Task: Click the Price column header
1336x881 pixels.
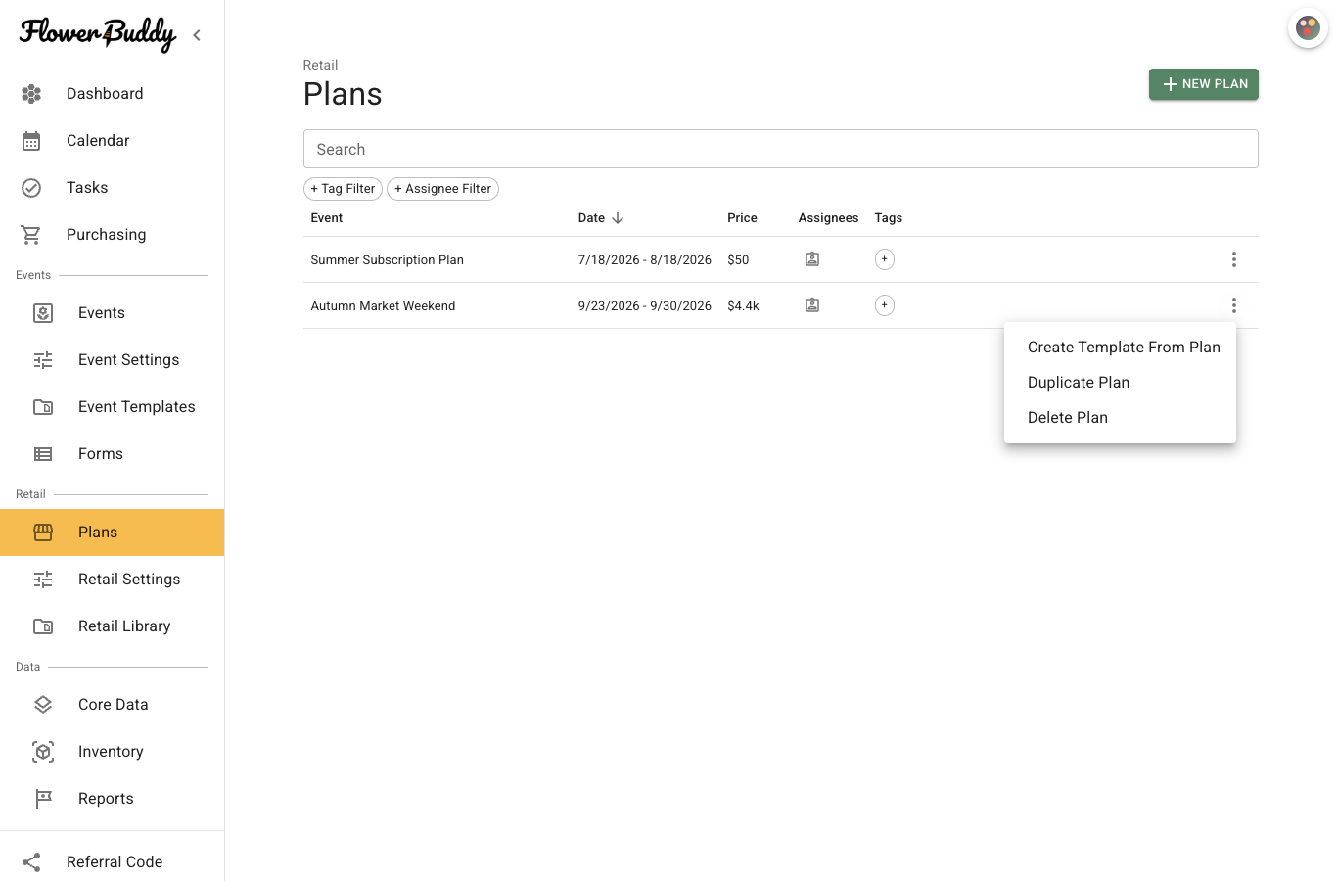Action: coord(742,218)
